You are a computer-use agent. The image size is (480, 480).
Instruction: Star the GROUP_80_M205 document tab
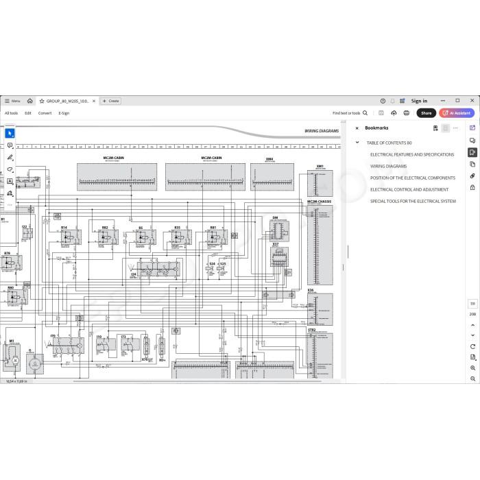(42, 101)
